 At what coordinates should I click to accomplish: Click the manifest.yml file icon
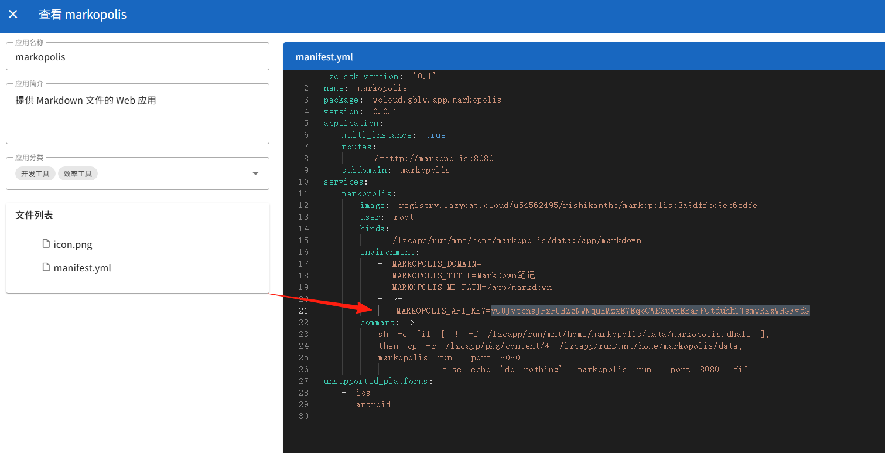(x=46, y=267)
